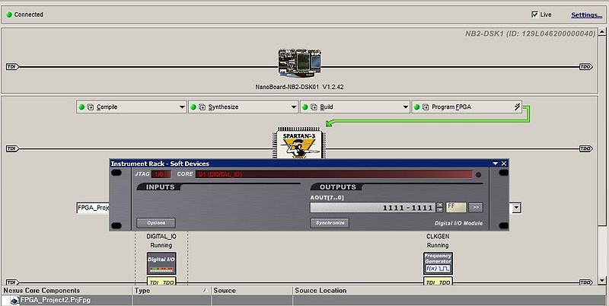The height and width of the screenshot is (306, 609).
Task: Open the Frequency Generator instrument icon
Action: (438, 263)
